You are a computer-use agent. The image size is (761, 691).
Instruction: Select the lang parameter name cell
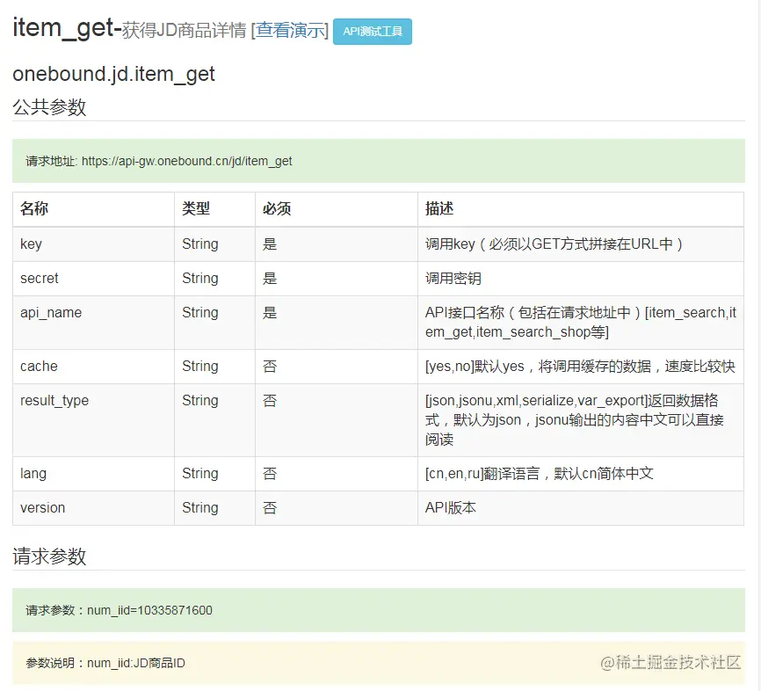point(93,474)
